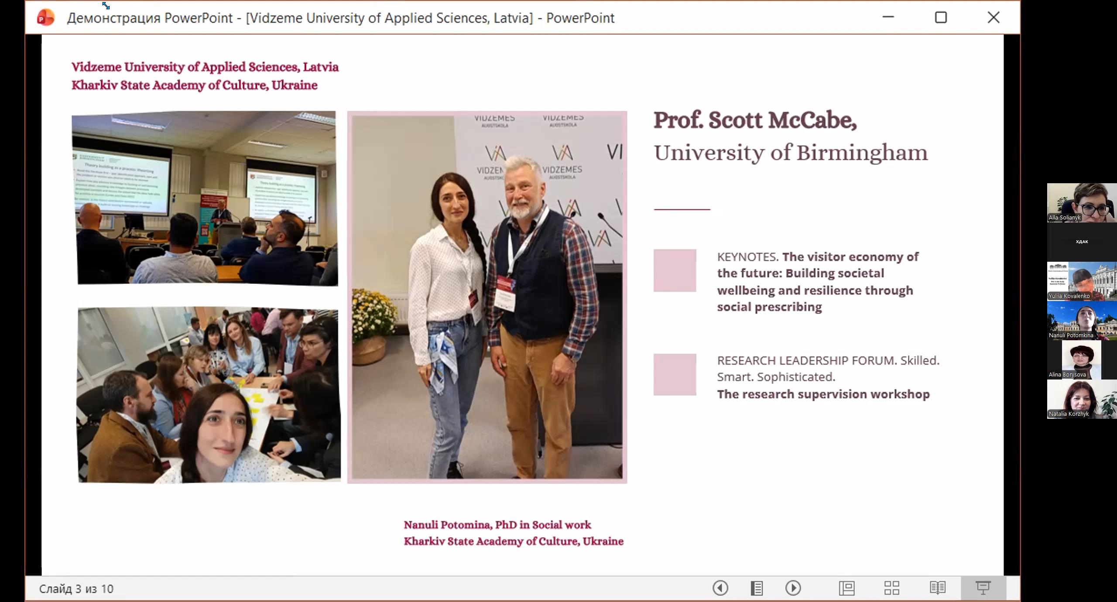This screenshot has height=602, width=1117.
Task: Select Yuliia Kovalenko's video tile
Action: click(1081, 281)
